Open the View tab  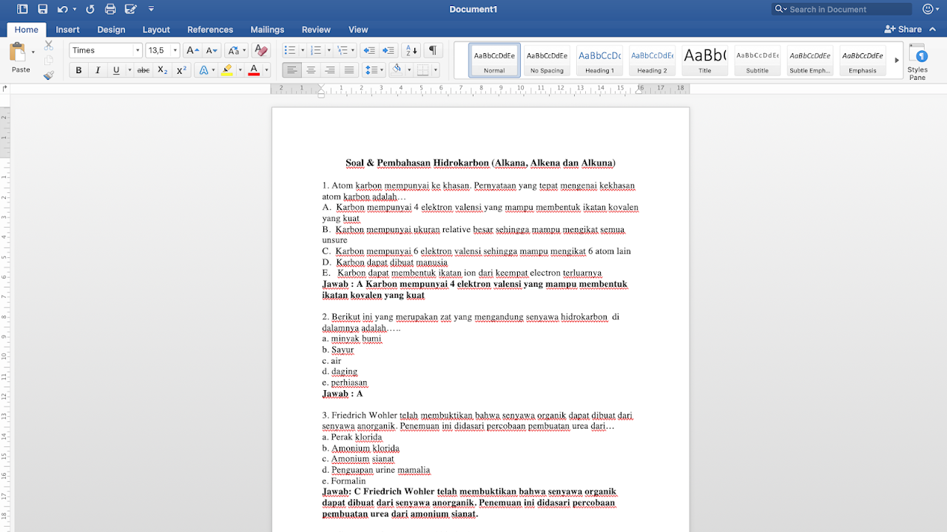[x=358, y=30]
